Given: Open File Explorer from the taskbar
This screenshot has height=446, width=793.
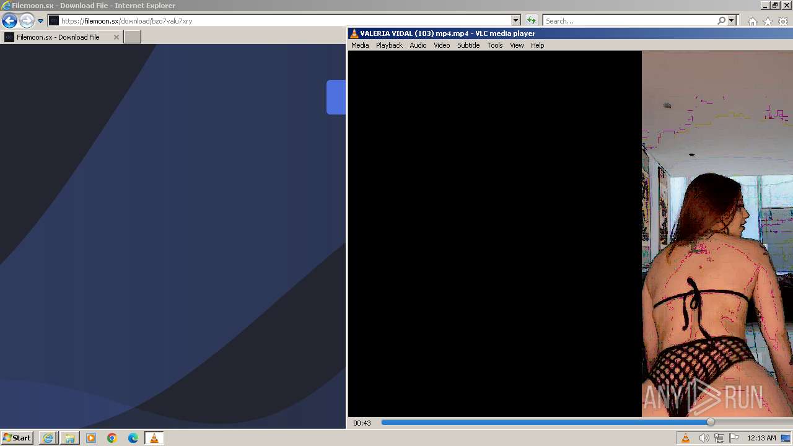Looking at the screenshot, I should [69, 438].
